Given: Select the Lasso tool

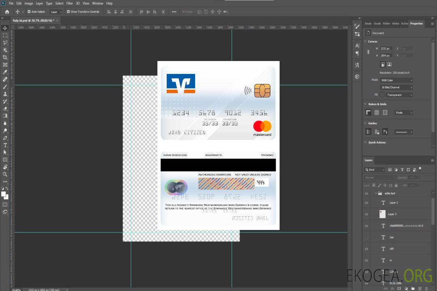Looking at the screenshot, I should (5, 42).
